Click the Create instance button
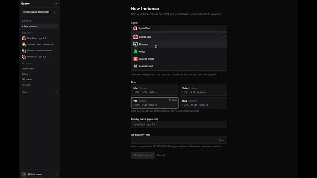This screenshot has height=178, width=317. pyautogui.click(x=143, y=155)
